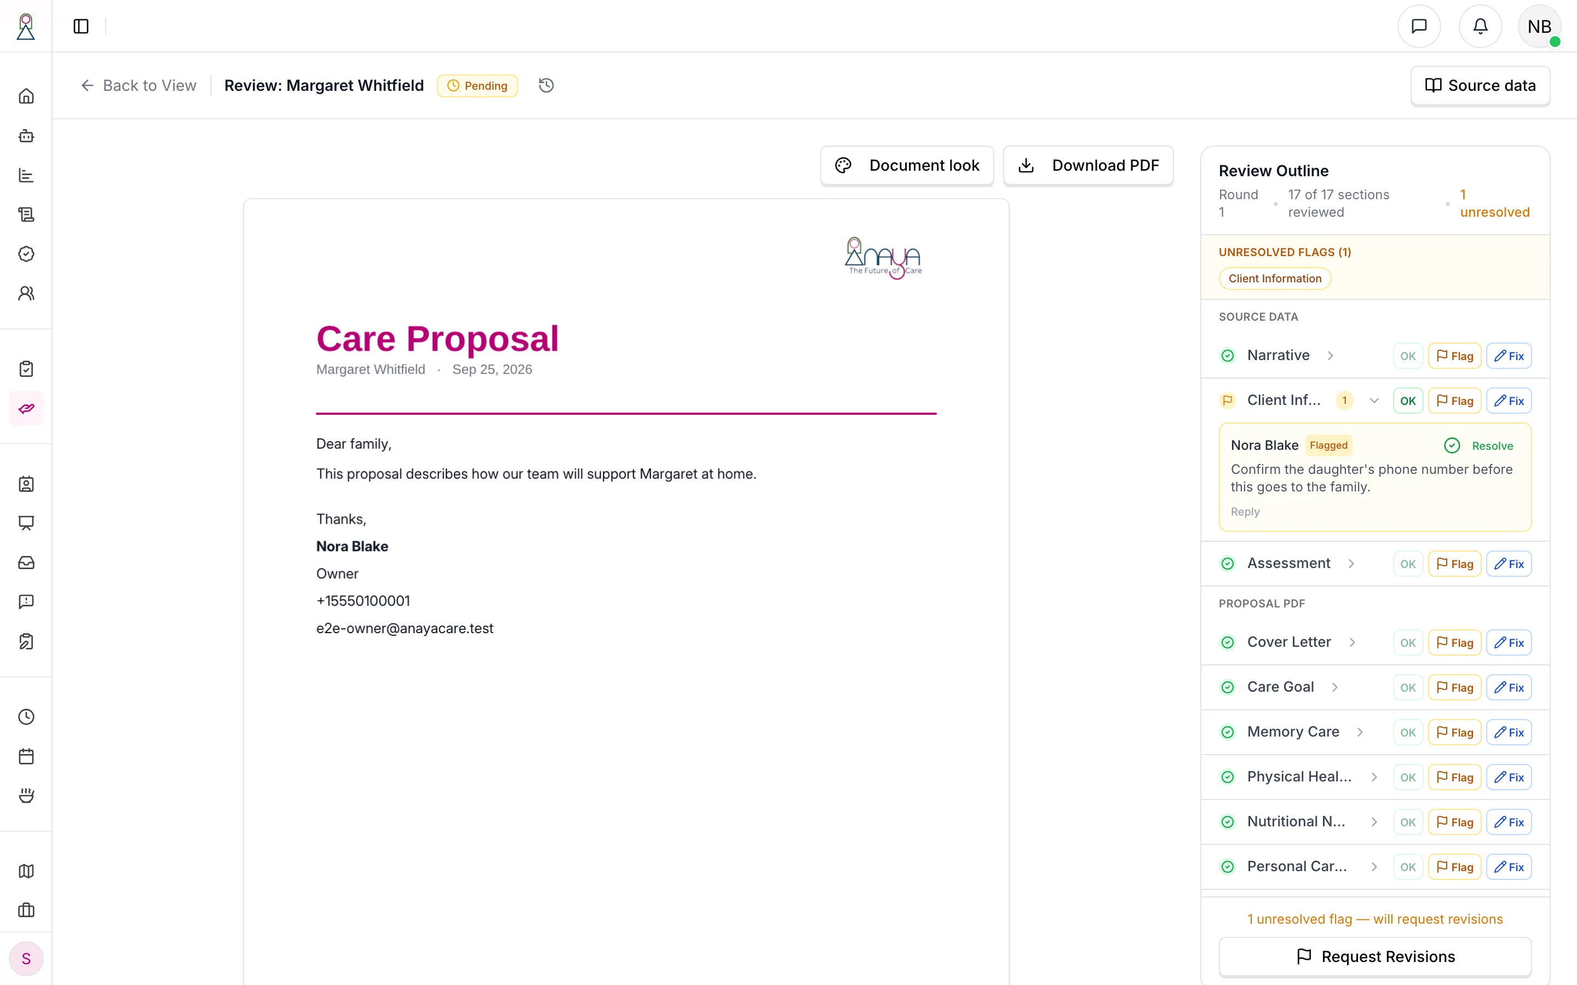Open the people/users sidebar icon

(26, 293)
